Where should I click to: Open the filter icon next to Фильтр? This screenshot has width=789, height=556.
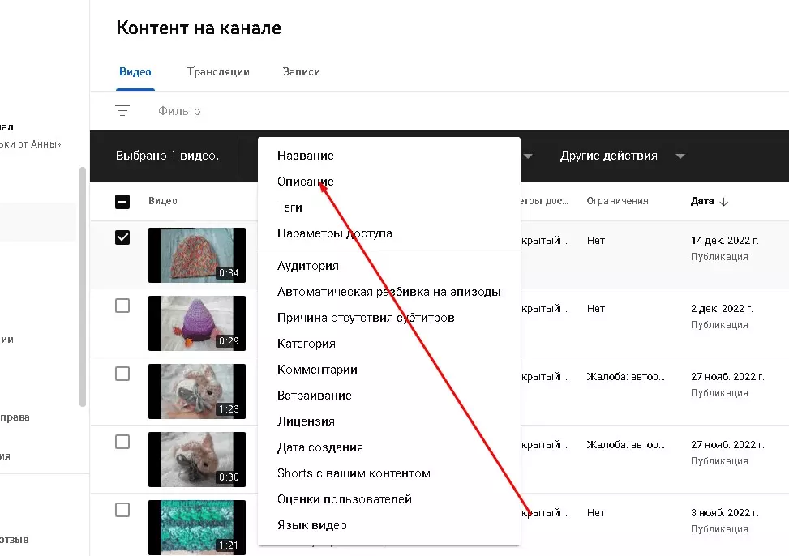click(x=122, y=111)
